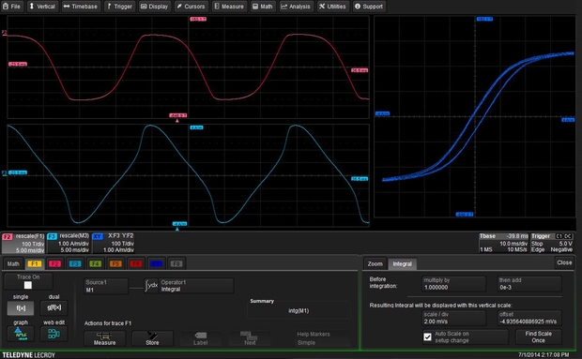This screenshot has height=359, width=582.
Task: Click the integral operator icon
Action: (151, 286)
